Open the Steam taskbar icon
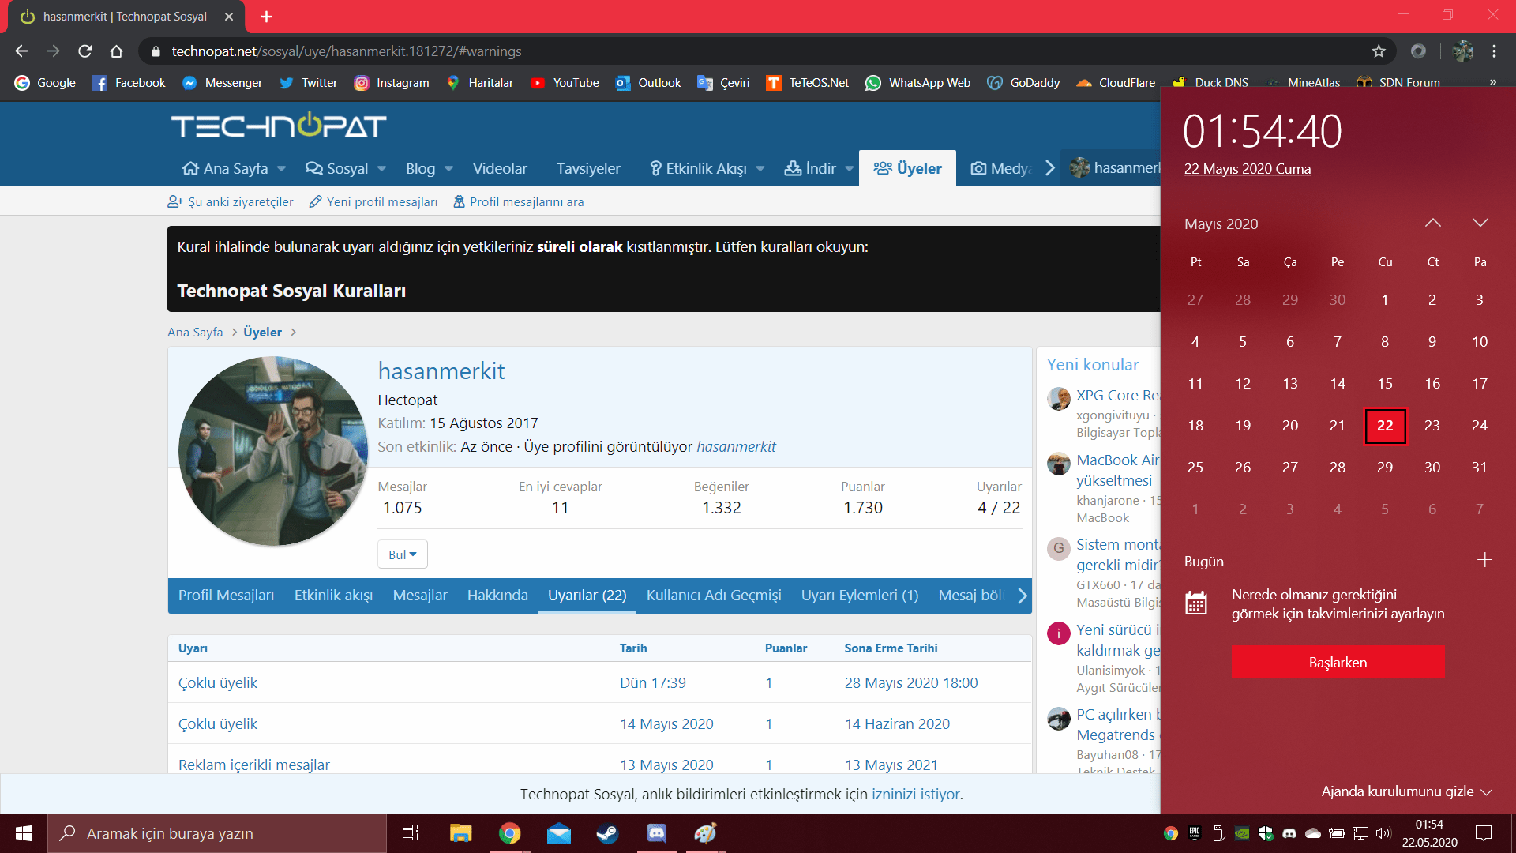1516x853 pixels. [607, 833]
